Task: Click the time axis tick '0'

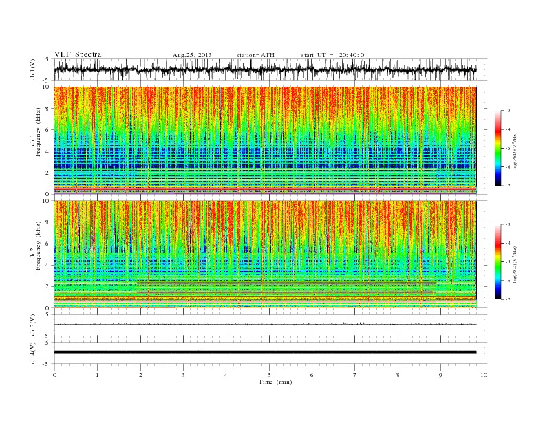Action: [54, 375]
